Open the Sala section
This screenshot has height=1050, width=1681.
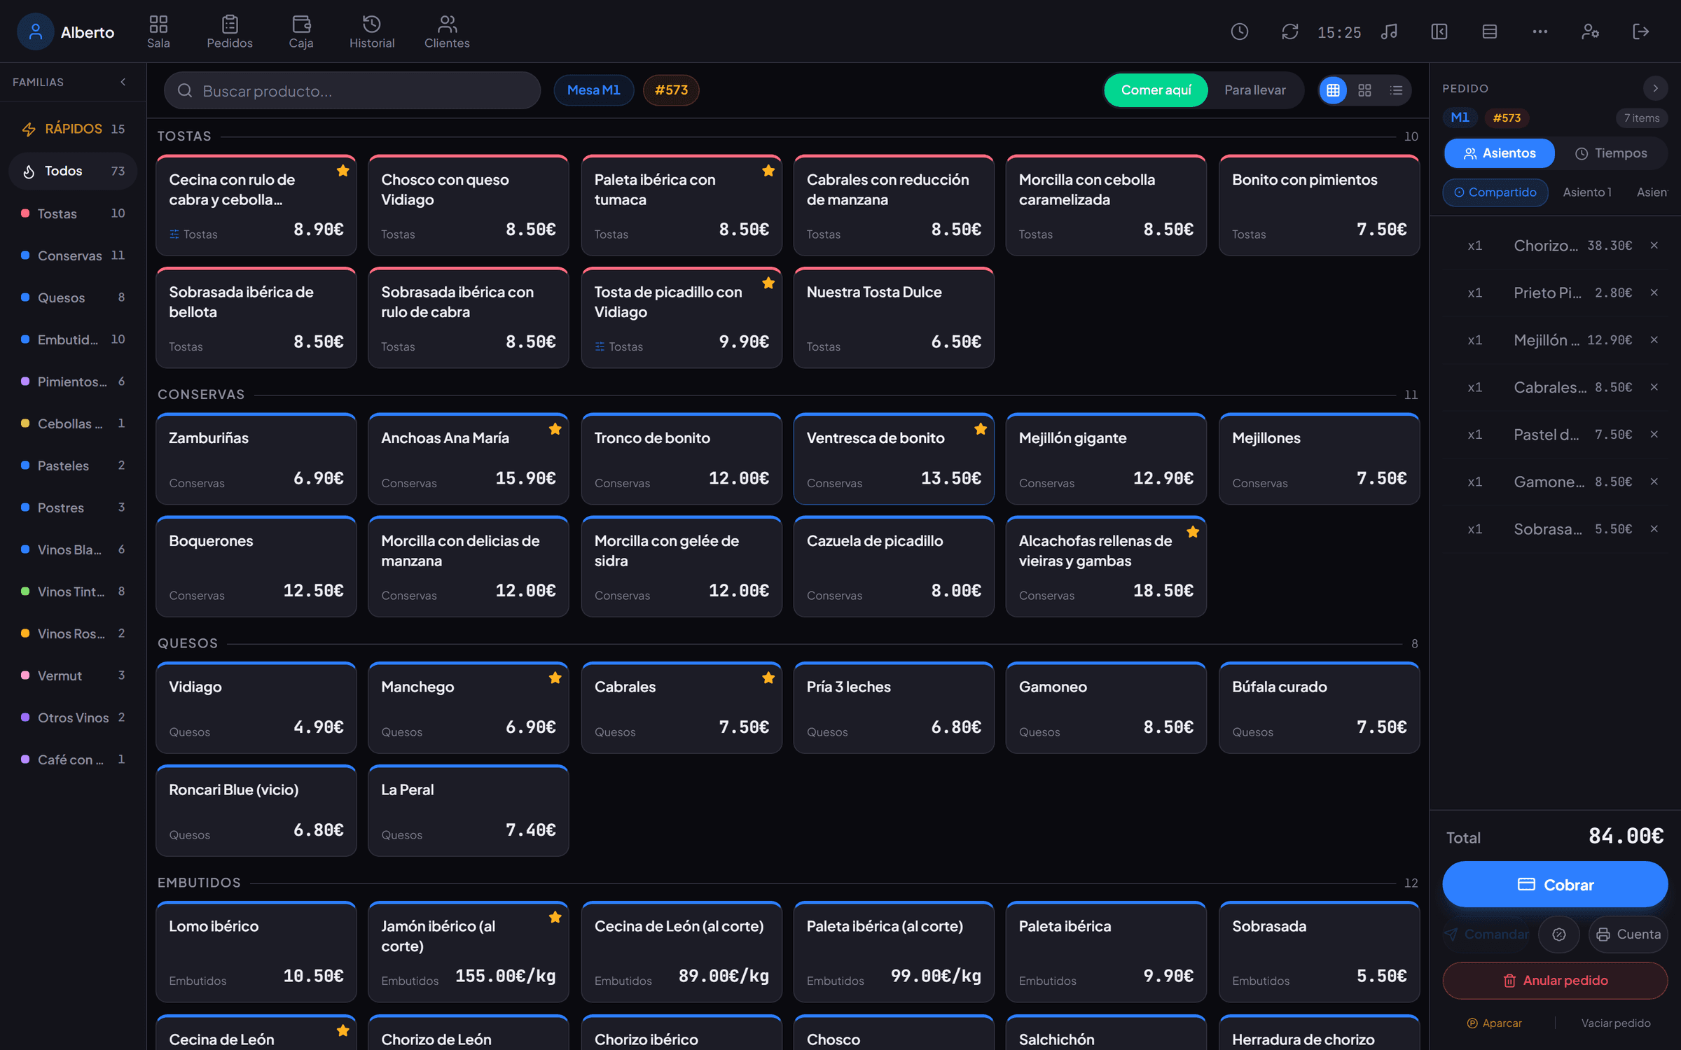pos(158,31)
